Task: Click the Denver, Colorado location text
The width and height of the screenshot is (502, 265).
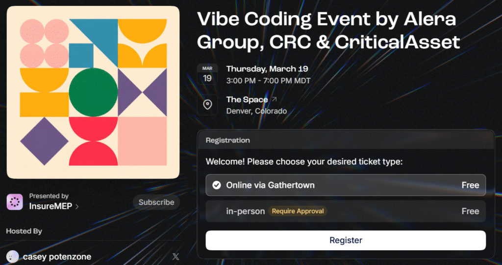Action: (x=256, y=111)
